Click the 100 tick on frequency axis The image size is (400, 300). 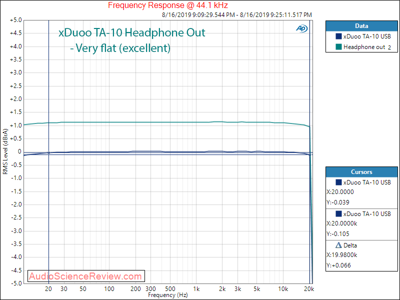pos(109,289)
